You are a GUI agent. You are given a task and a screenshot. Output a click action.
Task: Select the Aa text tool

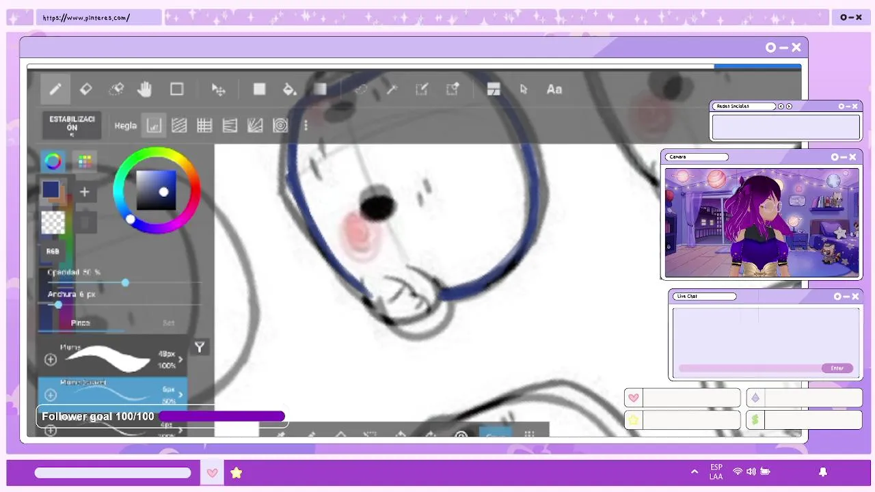(x=554, y=90)
